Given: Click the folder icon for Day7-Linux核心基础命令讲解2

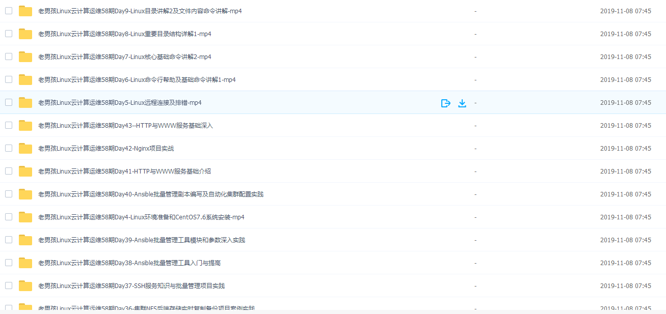Looking at the screenshot, I should pos(25,56).
